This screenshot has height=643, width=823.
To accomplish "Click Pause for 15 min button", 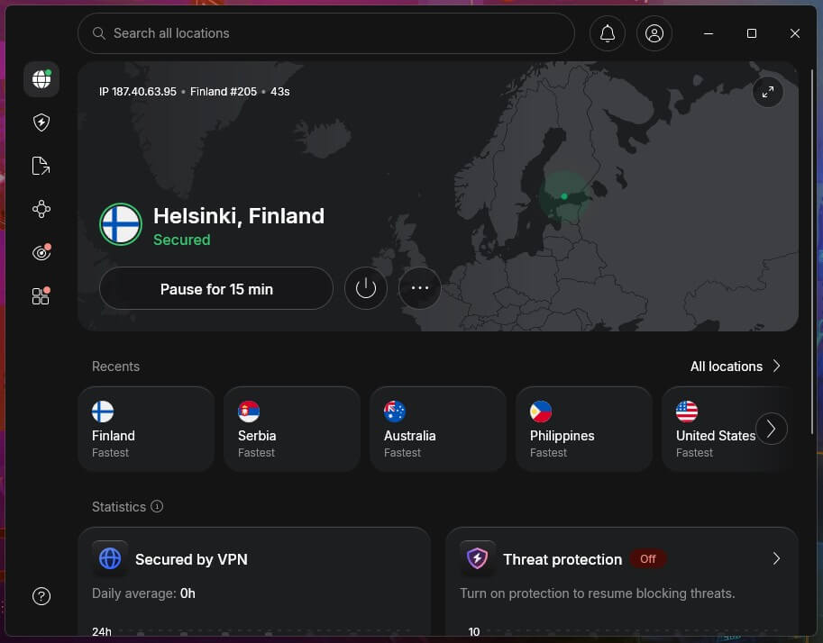I will (216, 288).
